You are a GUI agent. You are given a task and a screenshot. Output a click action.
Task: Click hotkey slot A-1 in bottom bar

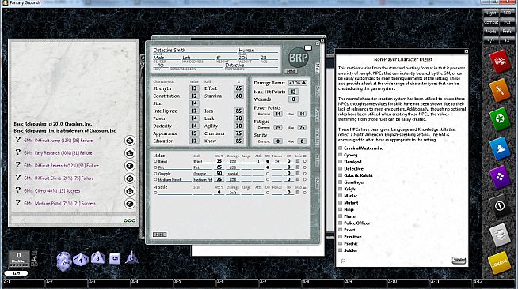pyautogui.click(x=24, y=283)
